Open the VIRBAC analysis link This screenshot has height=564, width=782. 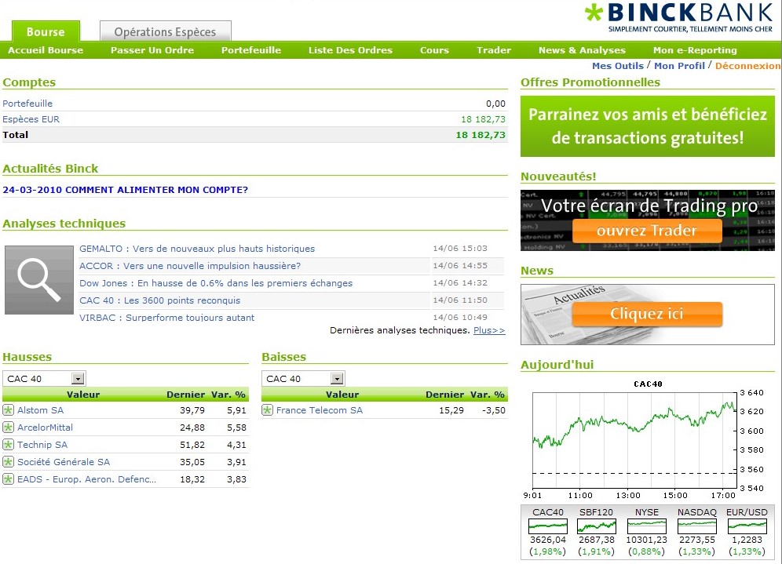(x=166, y=318)
